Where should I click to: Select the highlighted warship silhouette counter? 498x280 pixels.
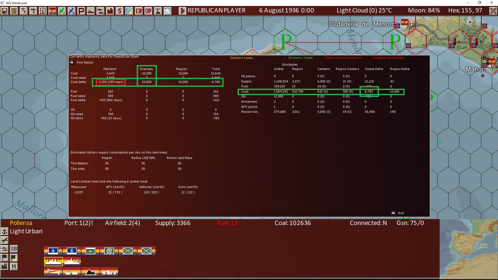tap(53, 262)
